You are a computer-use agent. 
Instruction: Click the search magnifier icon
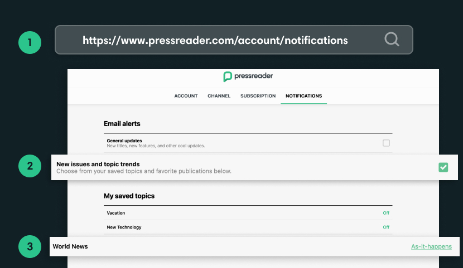click(392, 39)
